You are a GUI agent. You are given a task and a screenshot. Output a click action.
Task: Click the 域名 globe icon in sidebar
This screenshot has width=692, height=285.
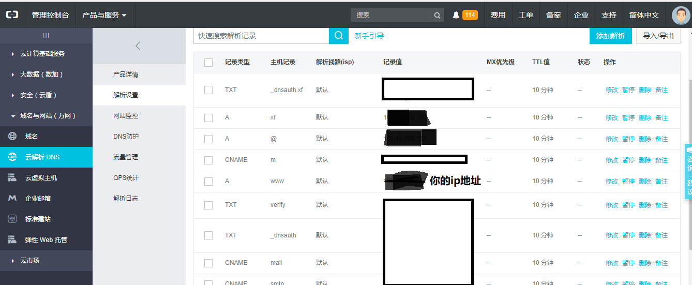pos(12,137)
